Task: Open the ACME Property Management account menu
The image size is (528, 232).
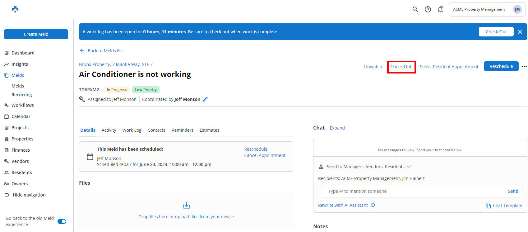Action: (487, 9)
